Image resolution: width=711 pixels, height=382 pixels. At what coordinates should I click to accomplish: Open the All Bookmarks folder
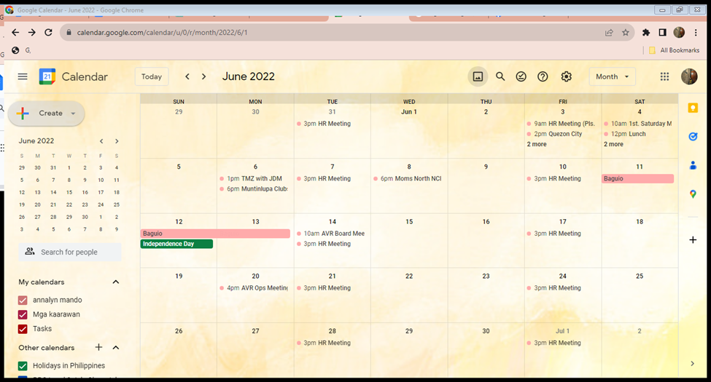675,50
